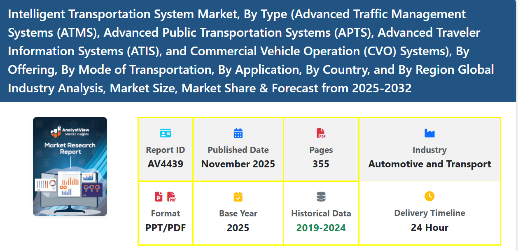Click the 2025 base year value
The height and width of the screenshot is (251, 518).
238,228
